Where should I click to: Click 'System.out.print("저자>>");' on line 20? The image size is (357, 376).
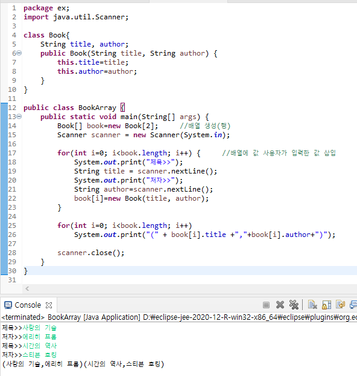[128, 180]
